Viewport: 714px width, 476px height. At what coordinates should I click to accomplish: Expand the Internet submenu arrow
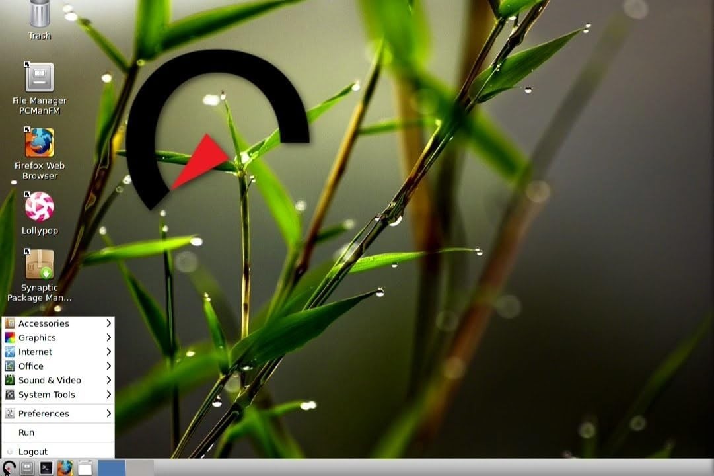coord(109,352)
